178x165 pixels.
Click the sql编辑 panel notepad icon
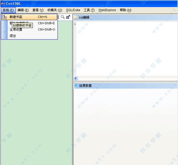75,17
